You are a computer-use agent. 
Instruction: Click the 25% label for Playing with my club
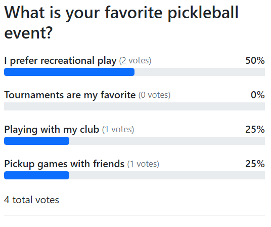click(x=255, y=130)
